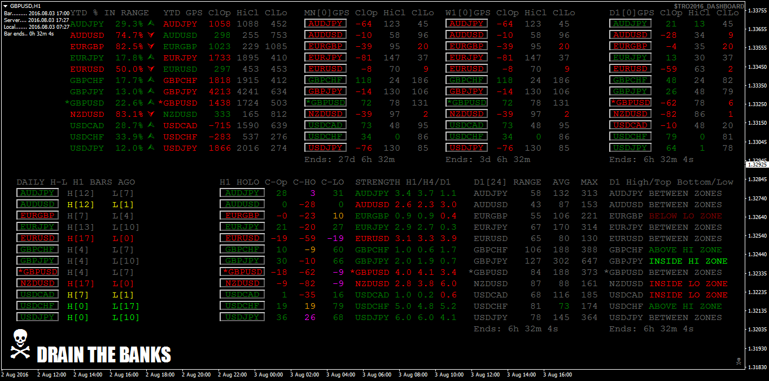Click the red down arrow beside EURGBP 82.5%
The width and height of the screenshot is (769, 381).
151,46
